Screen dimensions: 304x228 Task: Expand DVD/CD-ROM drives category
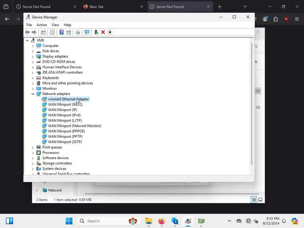pyautogui.click(x=33, y=62)
